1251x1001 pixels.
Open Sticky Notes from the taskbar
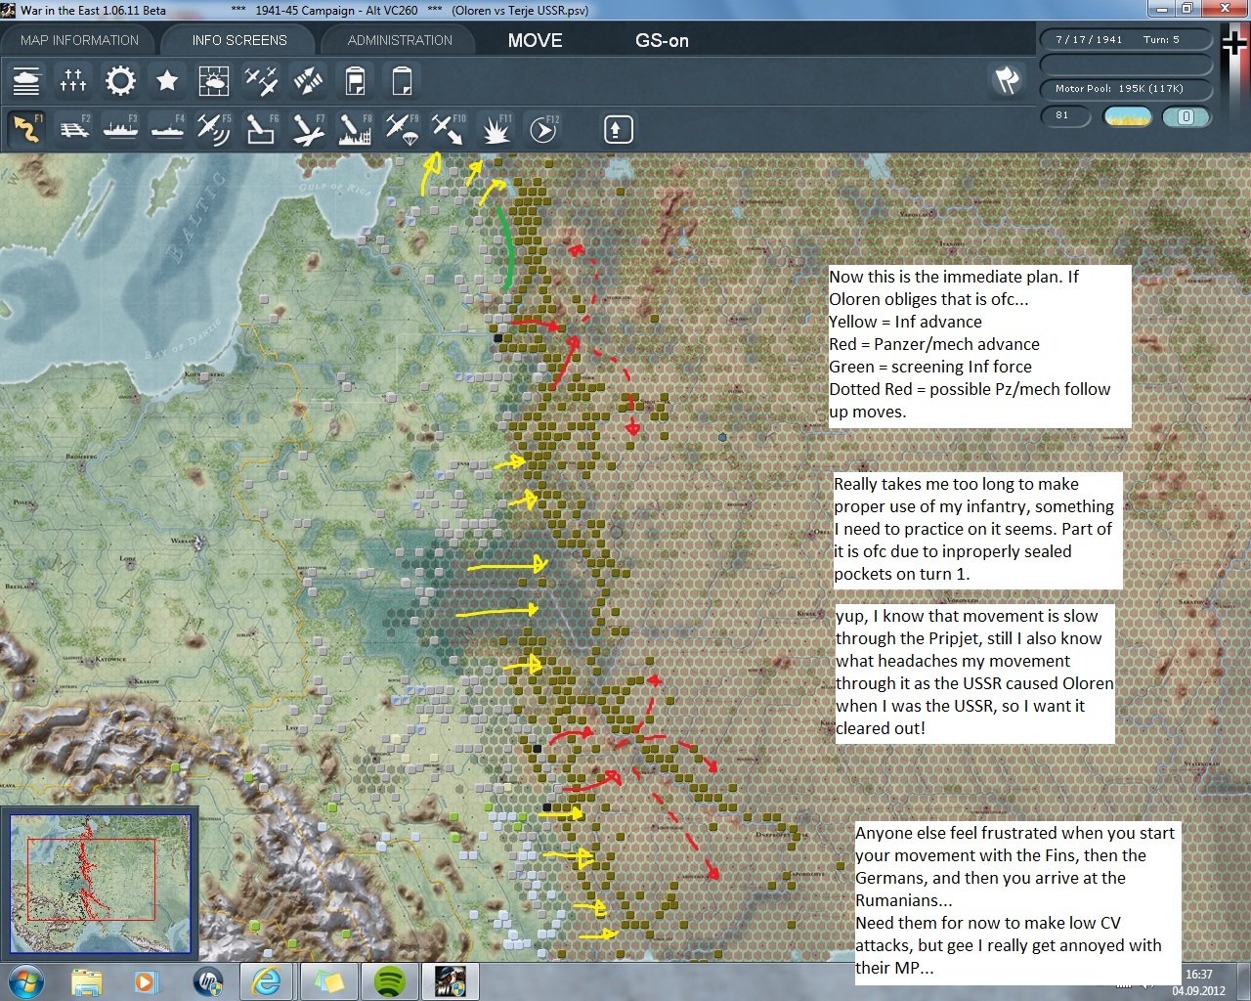click(x=327, y=980)
